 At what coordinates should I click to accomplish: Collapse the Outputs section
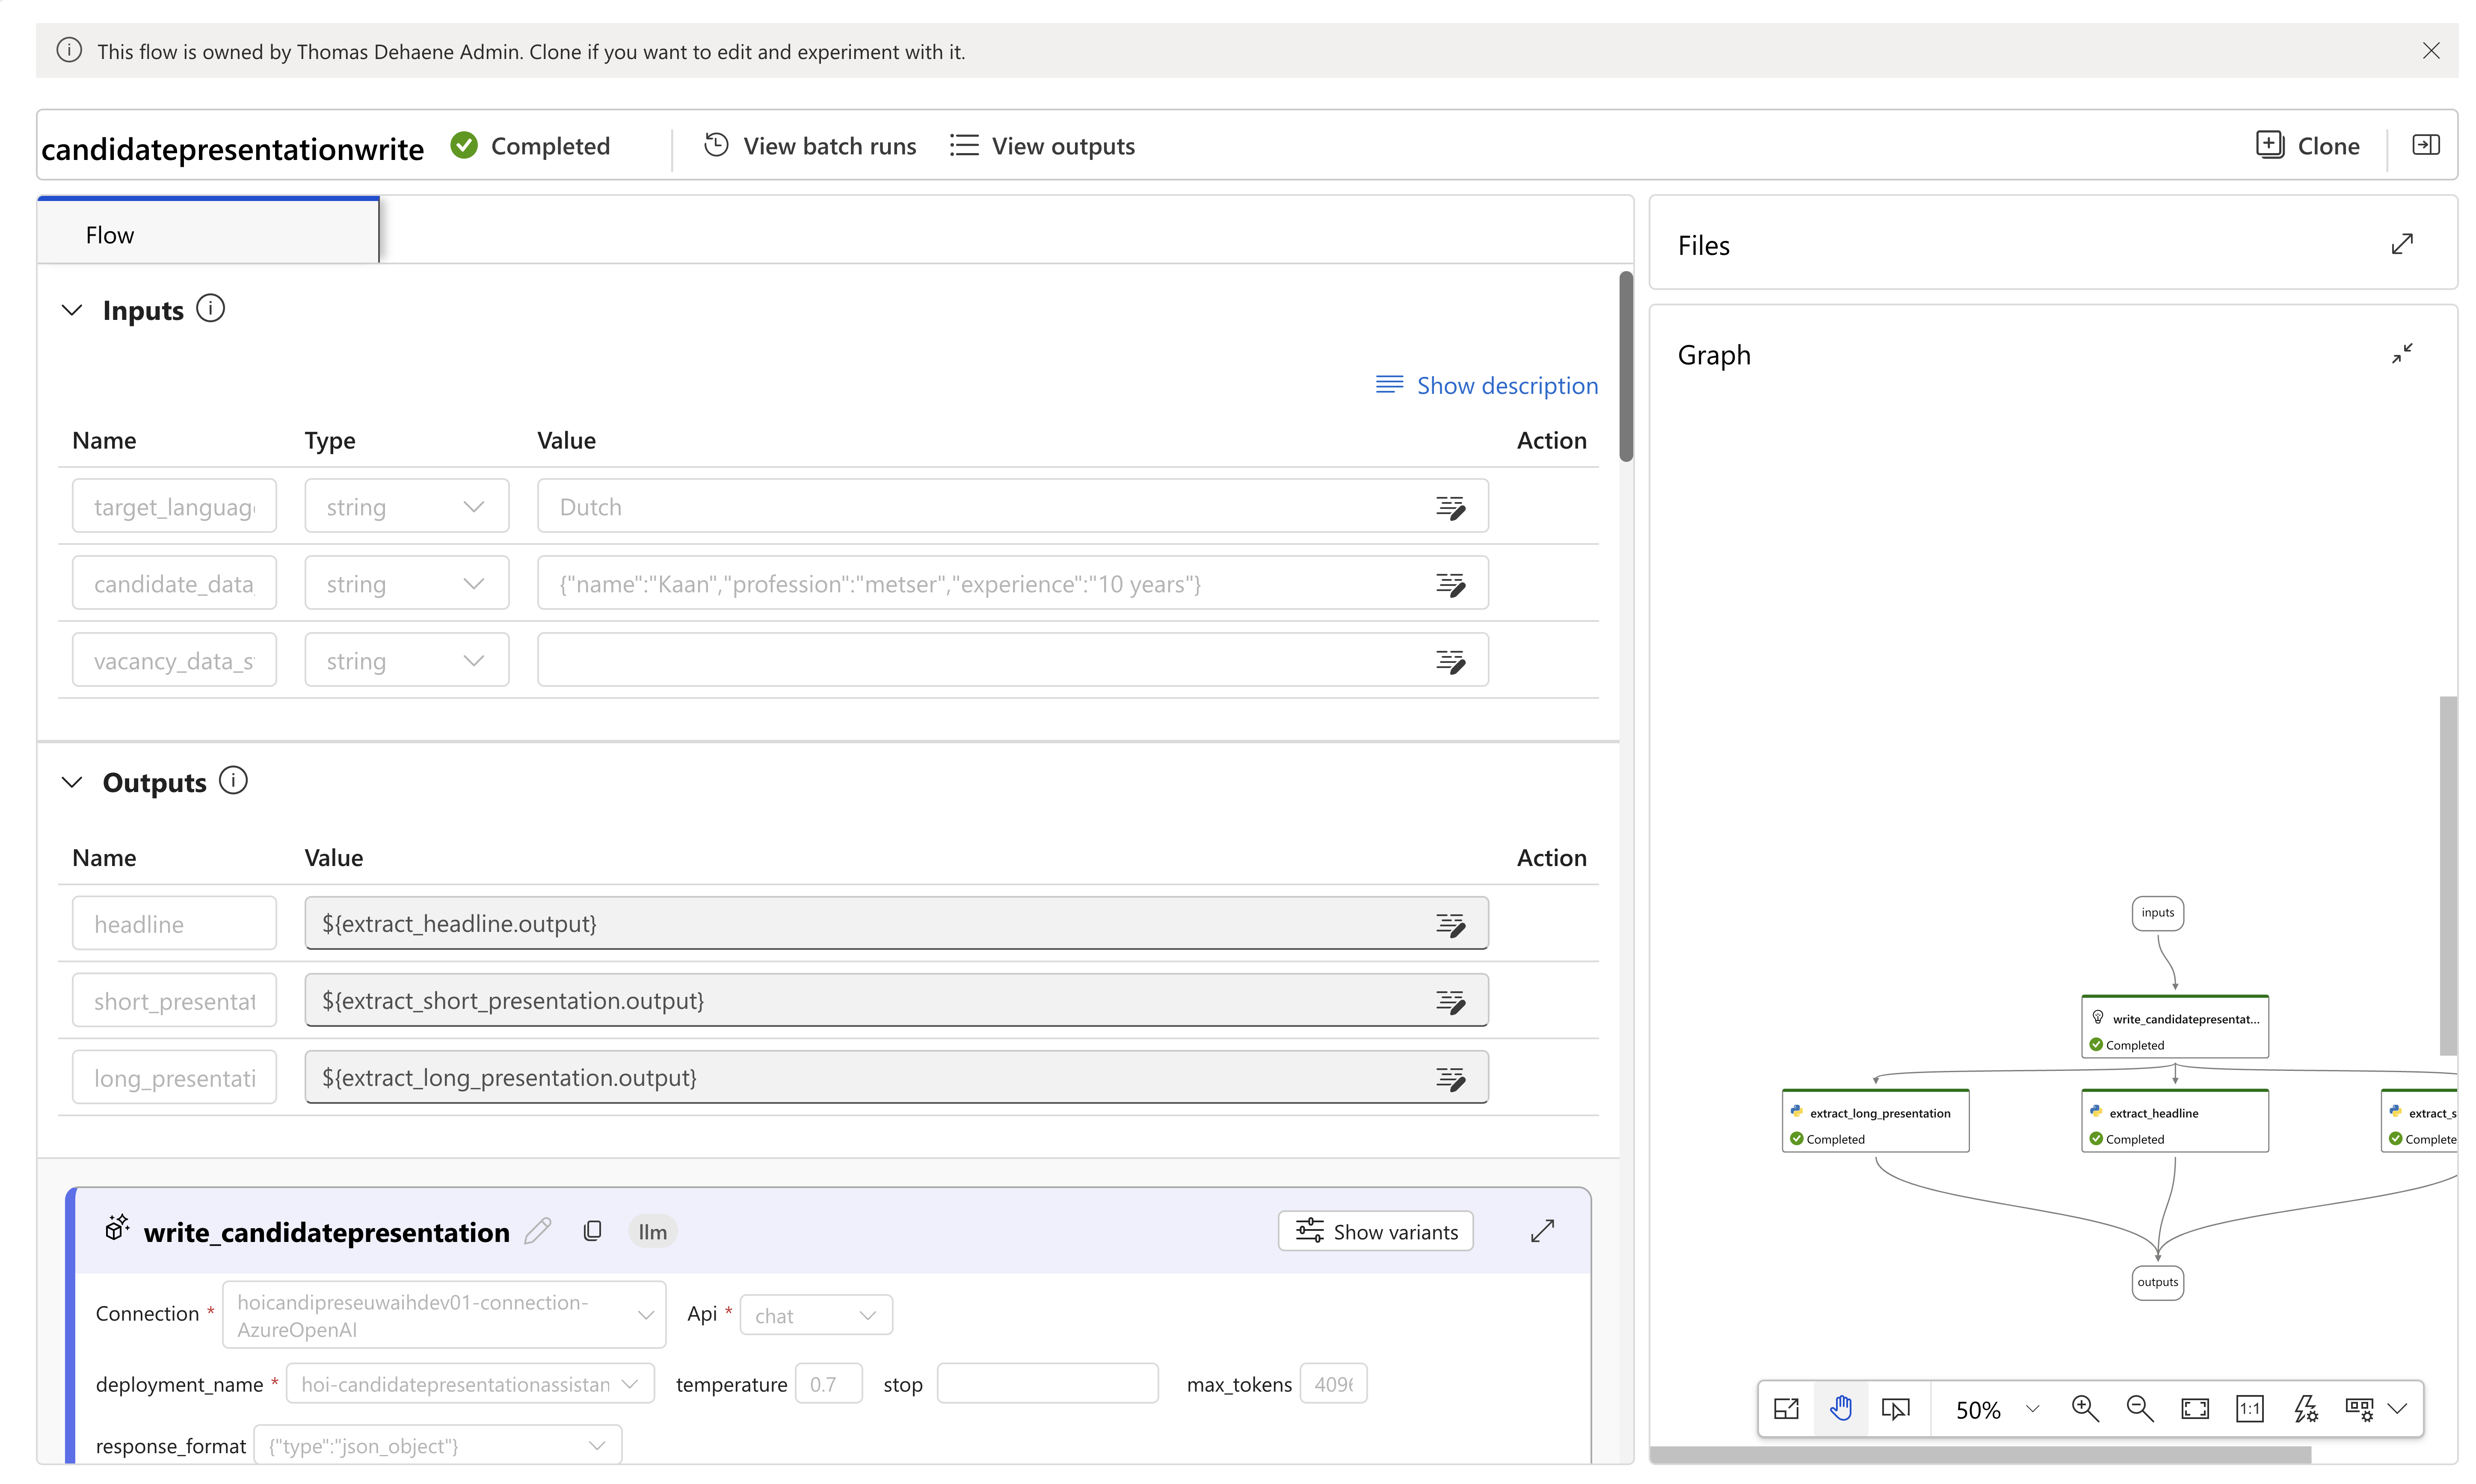tap(72, 782)
